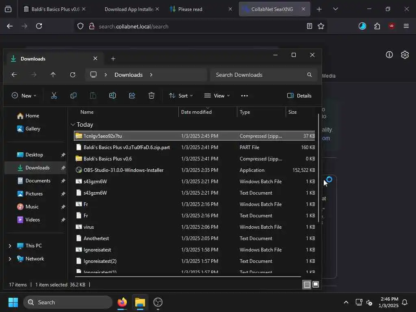This screenshot has height=312, width=416.
Task: Show hidden icons in system tray
Action: coord(346,302)
